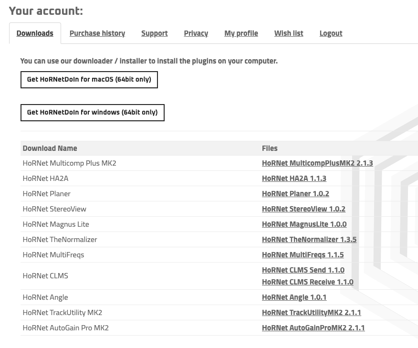Click Get HoRNetDoIn for macOS button

click(x=89, y=79)
